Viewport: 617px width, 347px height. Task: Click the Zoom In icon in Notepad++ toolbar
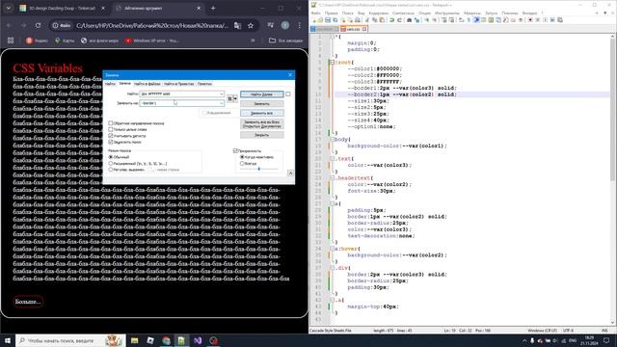[x=426, y=19]
